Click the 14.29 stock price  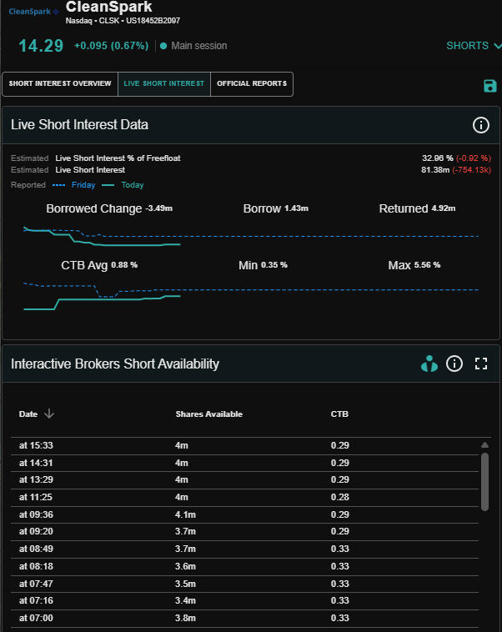click(41, 46)
